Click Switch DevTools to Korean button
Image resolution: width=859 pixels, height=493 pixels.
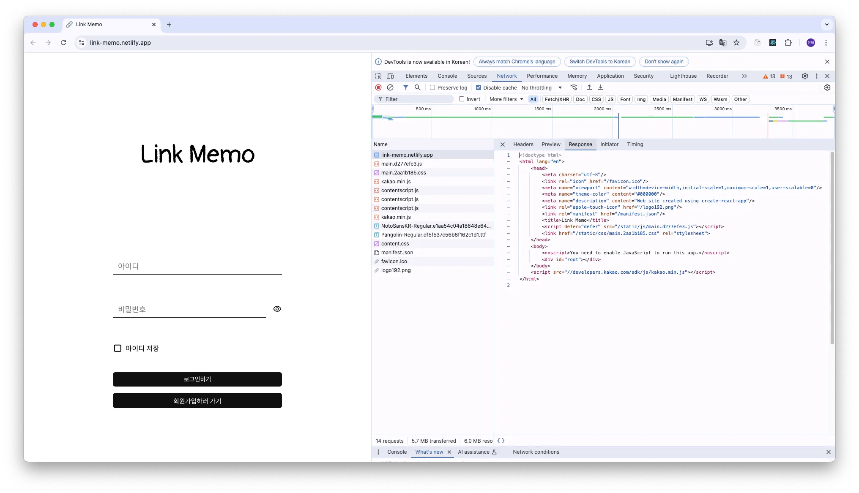pyautogui.click(x=599, y=62)
